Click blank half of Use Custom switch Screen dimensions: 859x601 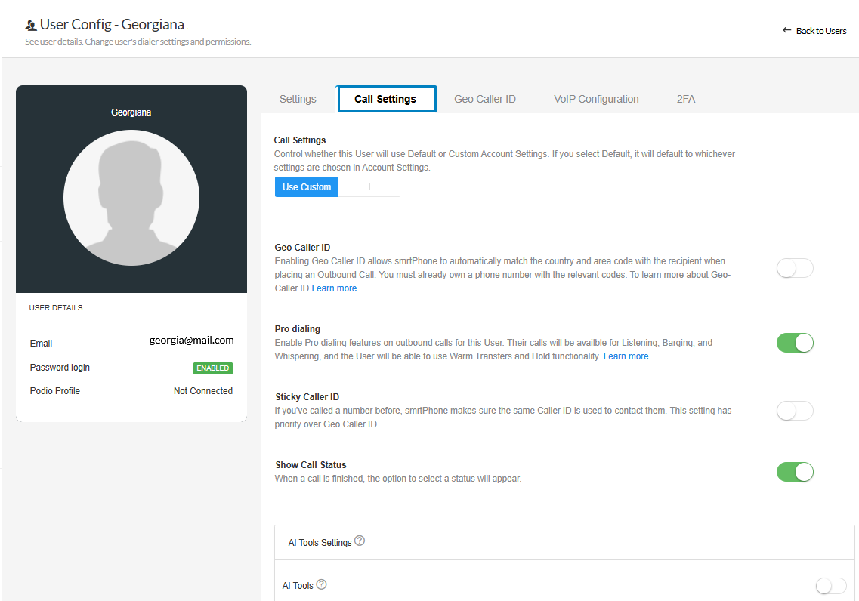click(369, 187)
